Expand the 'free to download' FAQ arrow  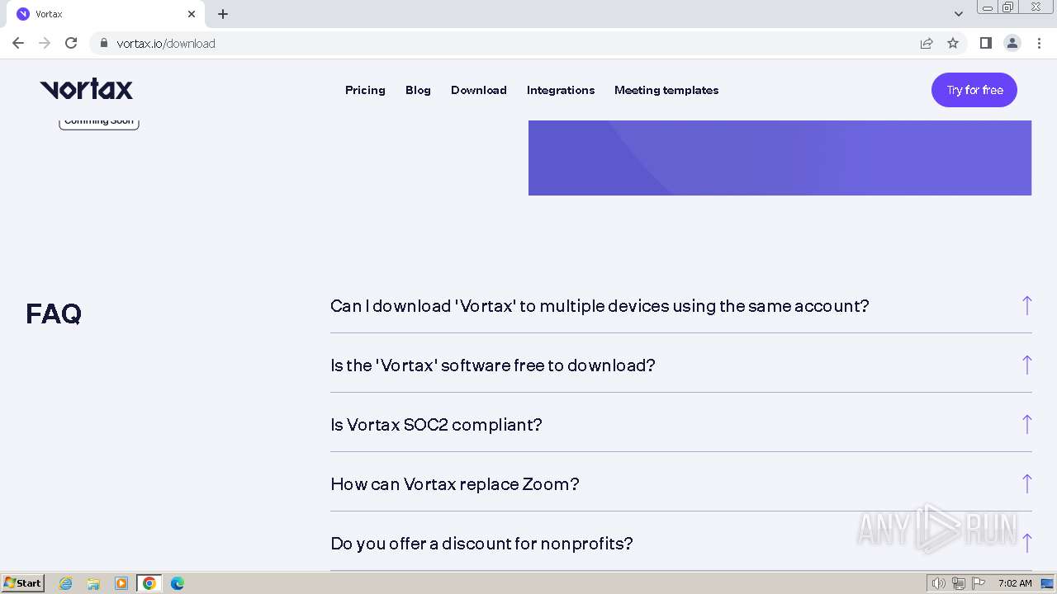[x=1026, y=365]
